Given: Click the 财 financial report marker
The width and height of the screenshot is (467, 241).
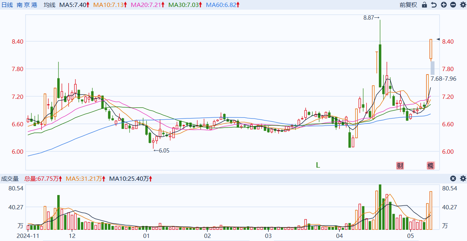Looking at the screenshot, I should point(400,166).
